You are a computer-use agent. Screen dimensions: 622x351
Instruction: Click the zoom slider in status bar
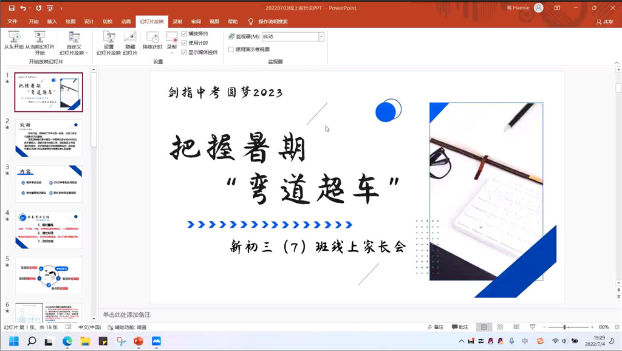(564, 327)
